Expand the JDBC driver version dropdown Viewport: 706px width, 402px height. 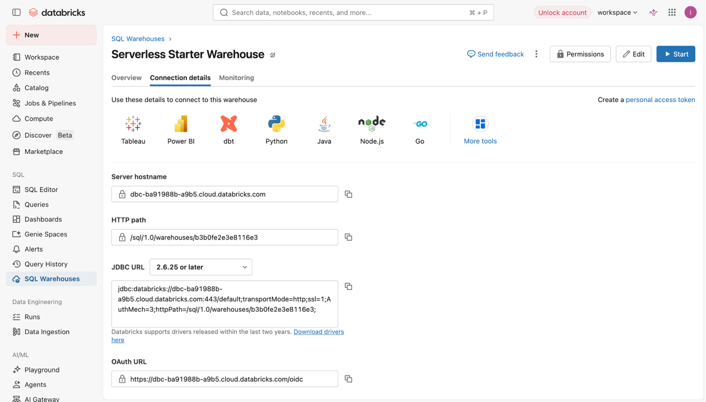tap(201, 267)
